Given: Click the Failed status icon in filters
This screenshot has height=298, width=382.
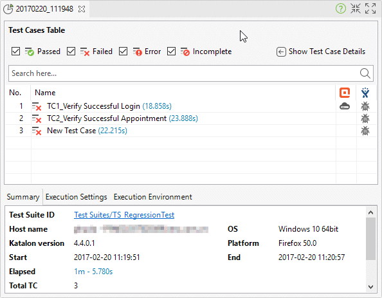Looking at the screenshot, I should tap(85, 51).
